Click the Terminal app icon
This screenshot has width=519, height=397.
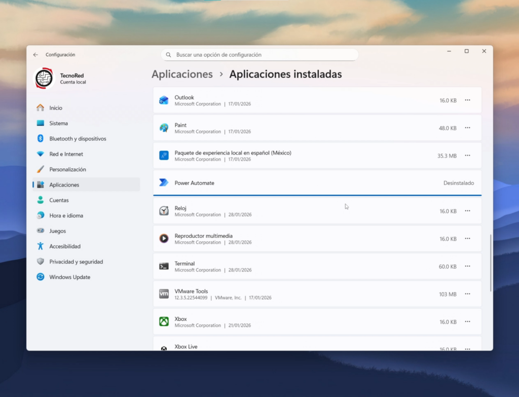tap(164, 266)
